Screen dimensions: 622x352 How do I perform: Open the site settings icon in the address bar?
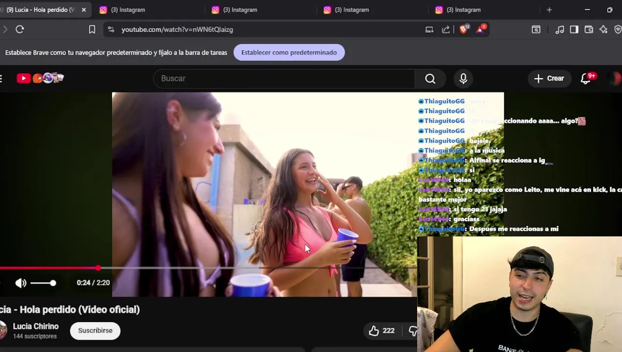pos(111,29)
